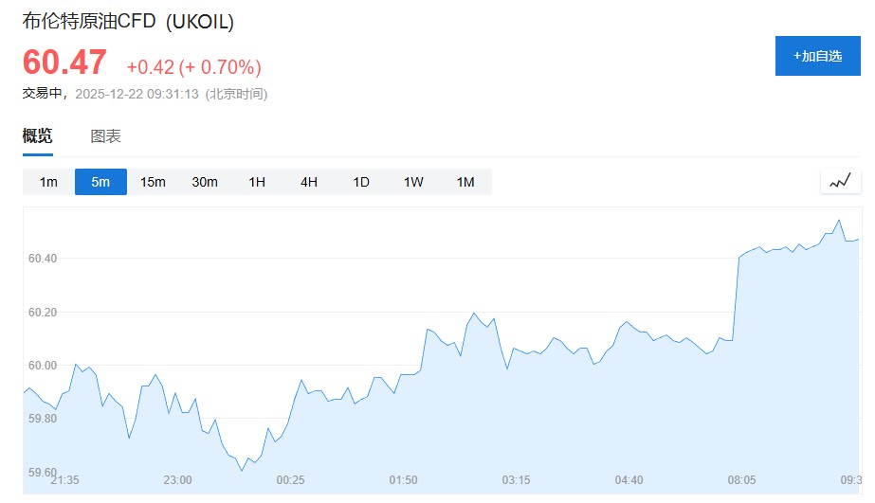The image size is (875, 503).
Task: Select the 1m timeframe
Action: [x=48, y=182]
